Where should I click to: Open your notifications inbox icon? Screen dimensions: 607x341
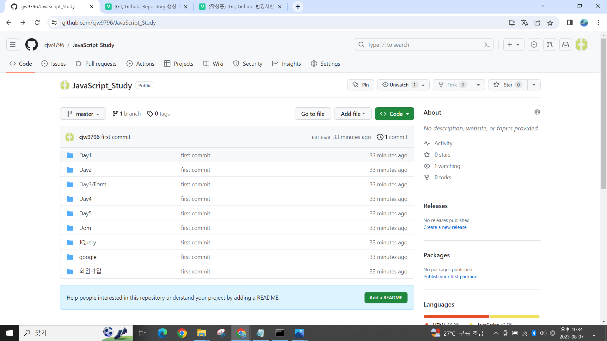[565, 45]
